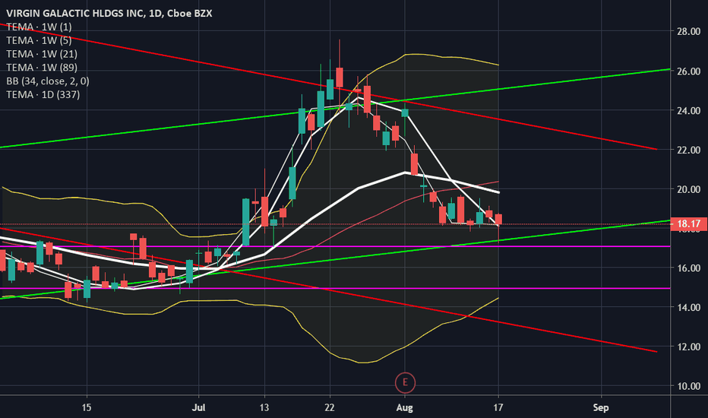Click the 22.00 price axis label
The image size is (708, 418).
pos(688,150)
